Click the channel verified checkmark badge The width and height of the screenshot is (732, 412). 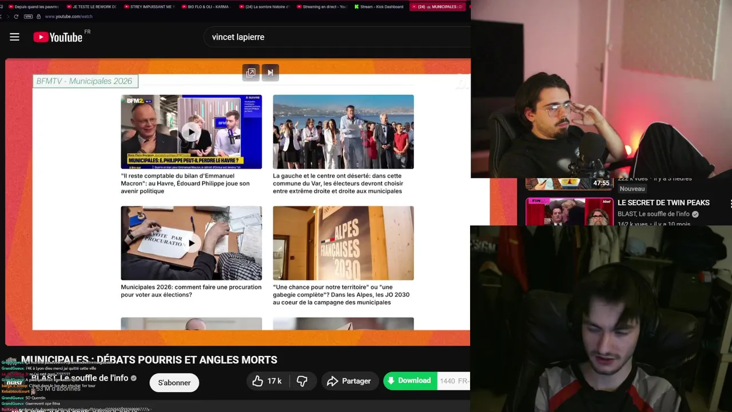click(x=134, y=378)
